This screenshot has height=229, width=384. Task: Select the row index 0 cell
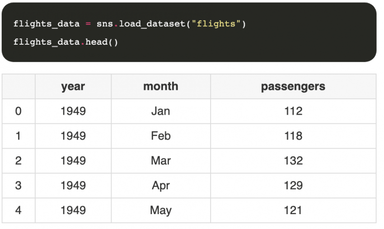[x=19, y=111]
